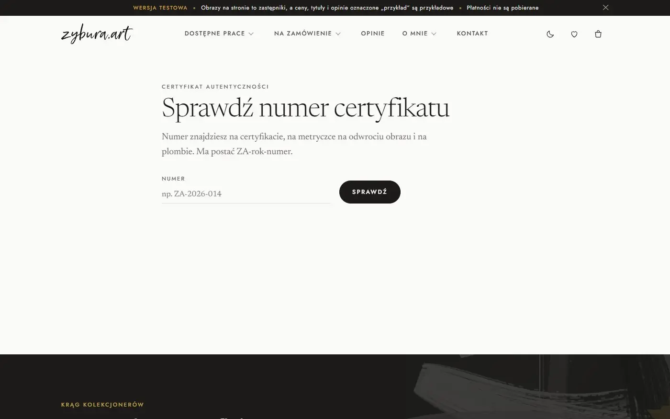The image size is (670, 419).
Task: Click the Certyfikat autentyczności label
Action: click(215, 87)
